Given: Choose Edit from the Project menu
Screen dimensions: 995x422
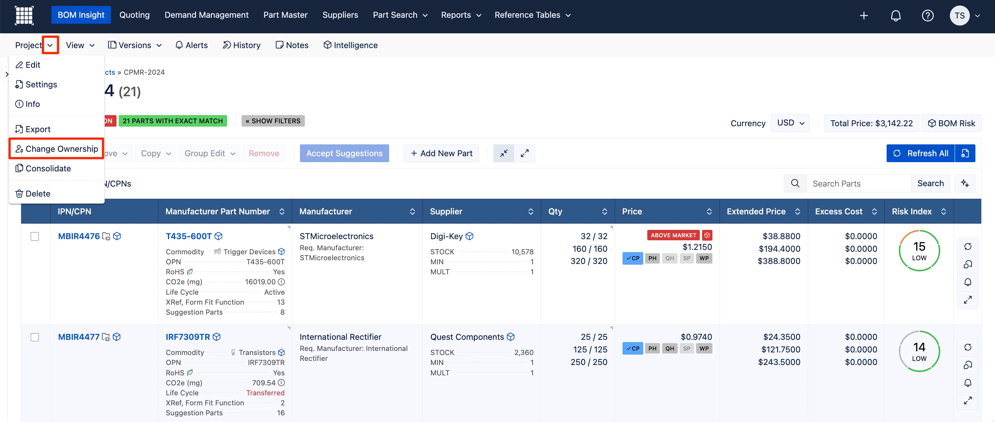Looking at the screenshot, I should (56, 65).
